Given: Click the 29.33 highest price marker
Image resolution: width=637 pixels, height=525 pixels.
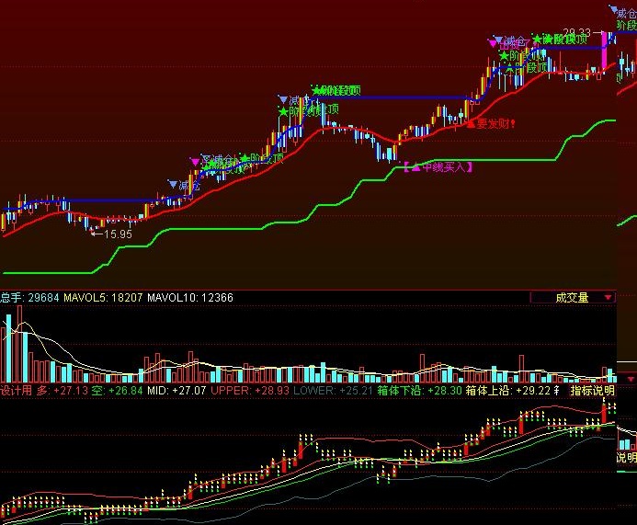Looking at the screenshot, I should (x=583, y=32).
